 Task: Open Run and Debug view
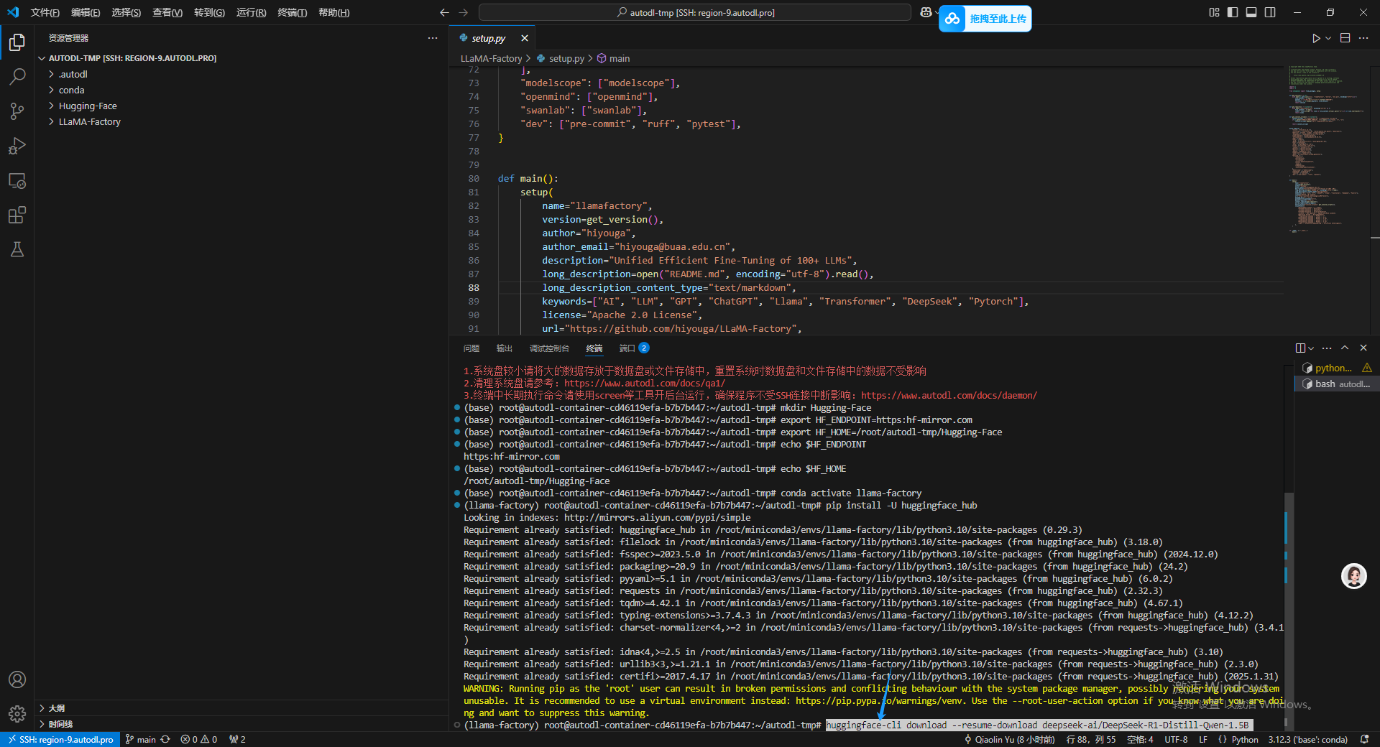coord(17,146)
